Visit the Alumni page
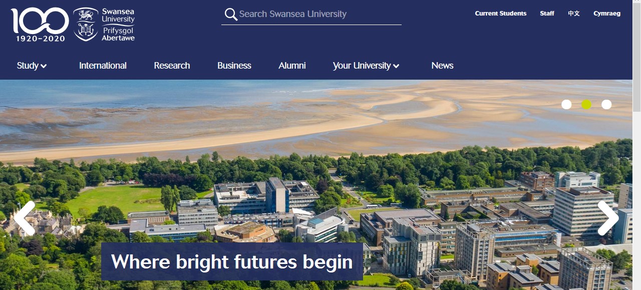The width and height of the screenshot is (641, 290). click(x=292, y=66)
